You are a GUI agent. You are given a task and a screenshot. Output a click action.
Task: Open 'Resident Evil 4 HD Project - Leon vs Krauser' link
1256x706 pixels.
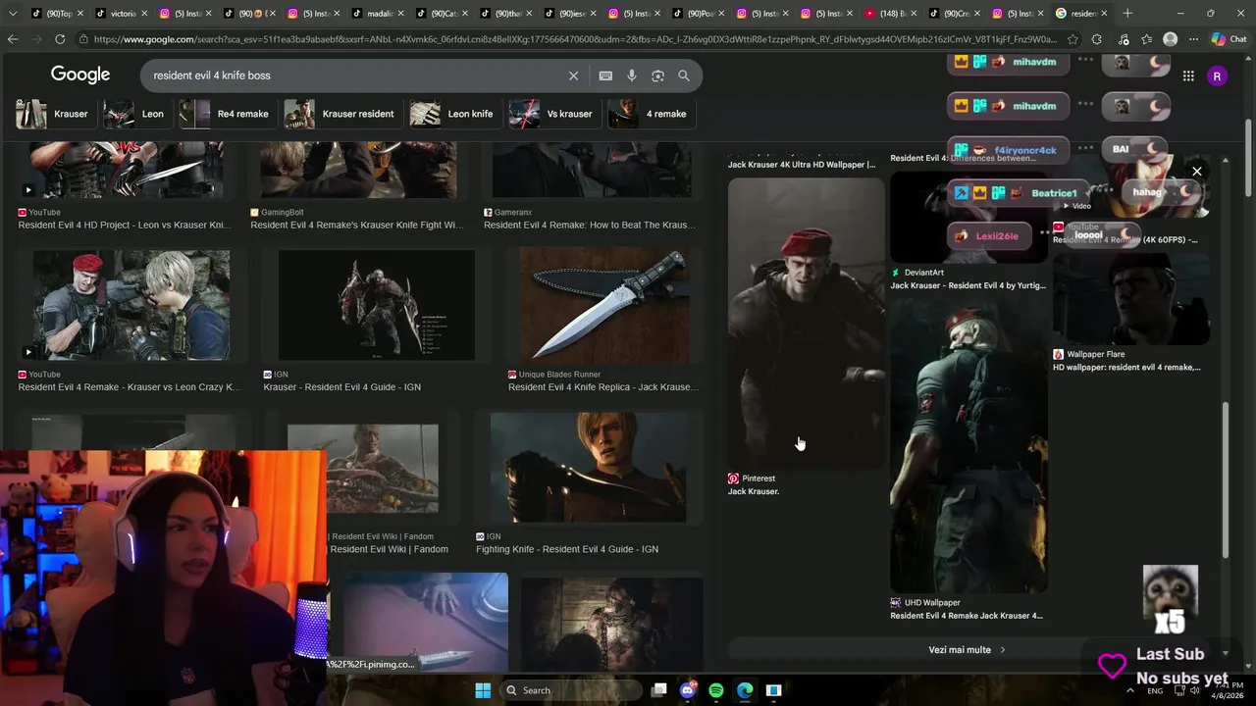[125, 225]
